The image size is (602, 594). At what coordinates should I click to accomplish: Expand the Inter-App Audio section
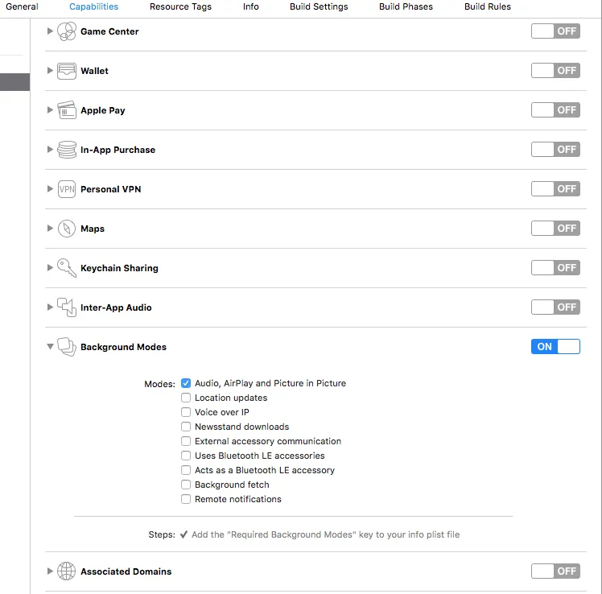click(x=50, y=307)
